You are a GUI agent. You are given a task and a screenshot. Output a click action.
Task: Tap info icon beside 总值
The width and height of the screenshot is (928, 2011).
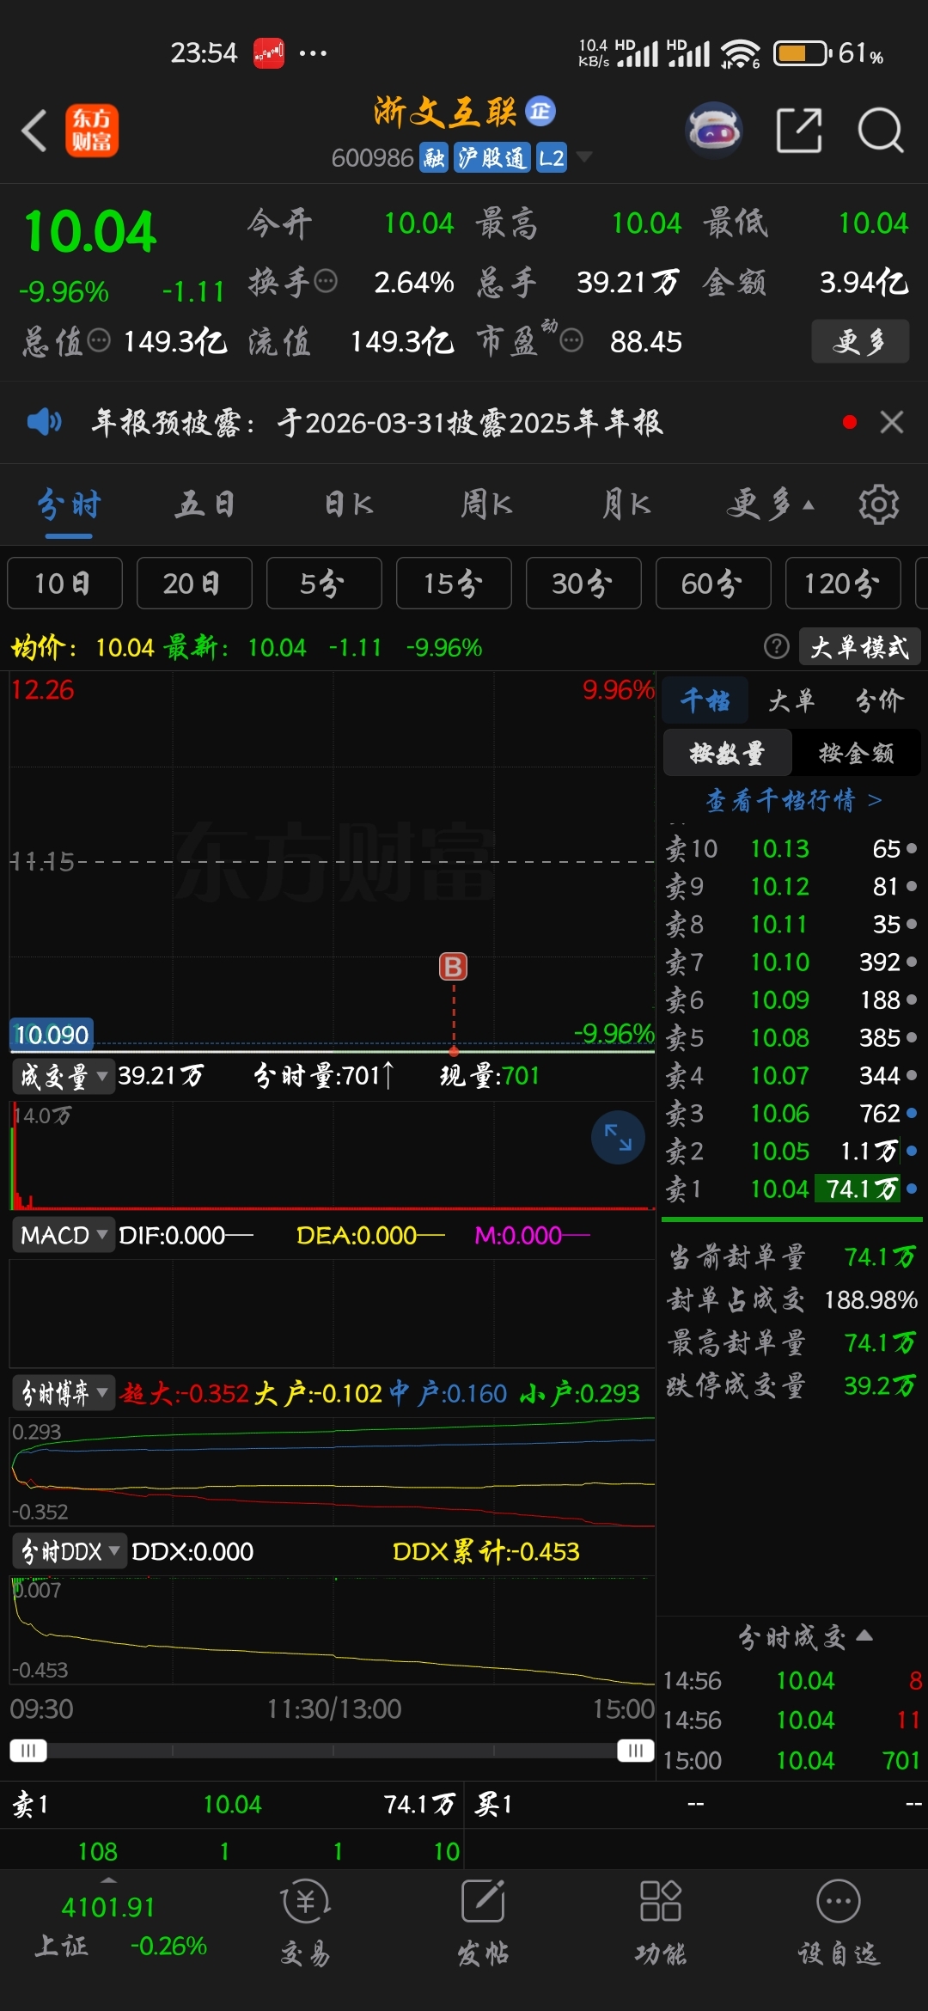pyautogui.click(x=100, y=340)
